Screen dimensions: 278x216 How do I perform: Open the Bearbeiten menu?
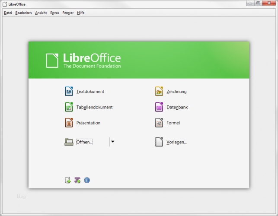coord(23,13)
